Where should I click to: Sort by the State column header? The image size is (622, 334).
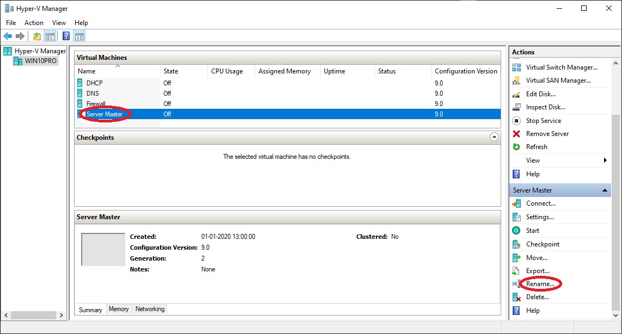(184, 71)
